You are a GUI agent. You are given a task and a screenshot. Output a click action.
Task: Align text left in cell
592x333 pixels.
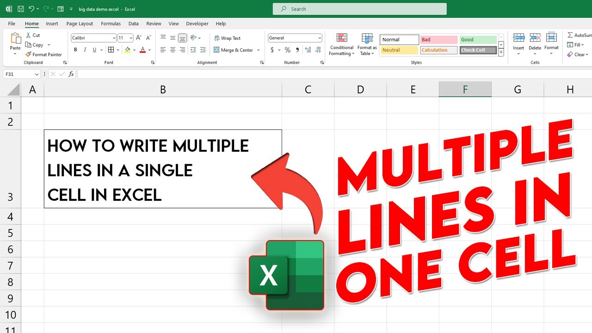pos(163,50)
